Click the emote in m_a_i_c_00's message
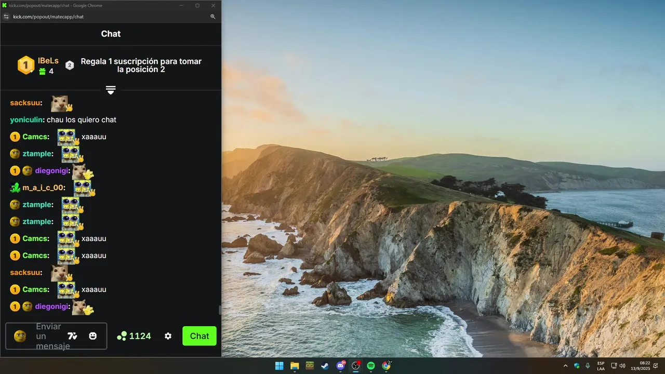The image size is (665, 374). [x=83, y=188]
